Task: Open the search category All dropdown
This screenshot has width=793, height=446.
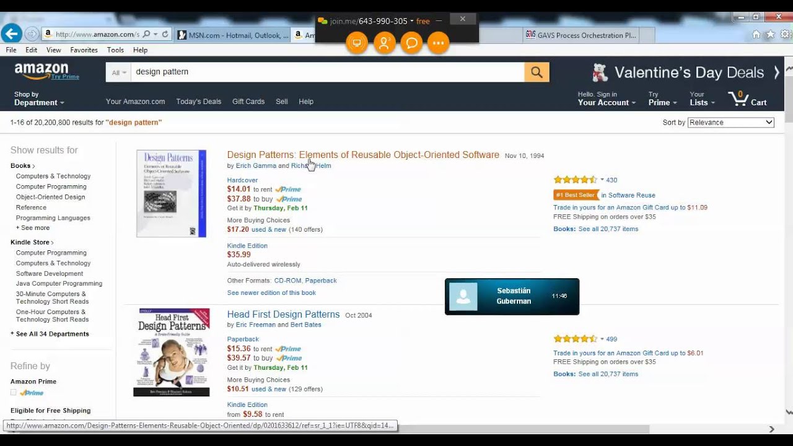Action: [119, 72]
